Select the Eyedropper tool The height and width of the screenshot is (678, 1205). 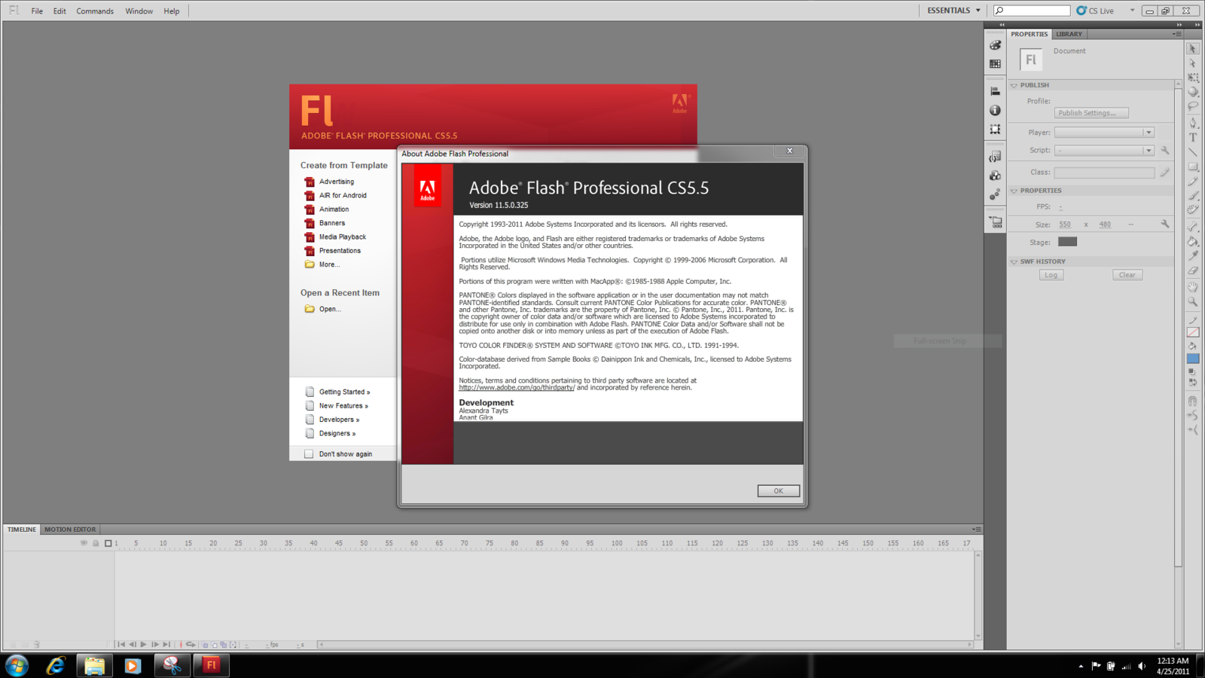[1193, 256]
